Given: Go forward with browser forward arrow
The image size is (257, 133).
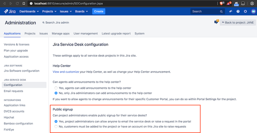Looking at the screenshot, I should click(x=11, y=3).
